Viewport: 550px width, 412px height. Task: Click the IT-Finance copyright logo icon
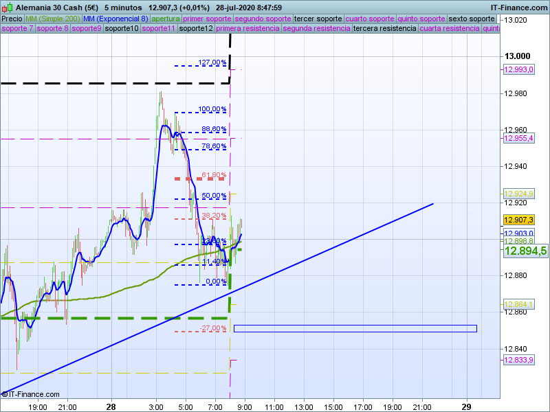[5, 394]
